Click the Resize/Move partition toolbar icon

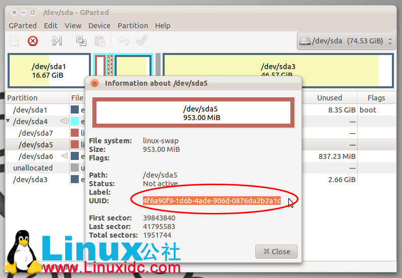[x=57, y=41]
